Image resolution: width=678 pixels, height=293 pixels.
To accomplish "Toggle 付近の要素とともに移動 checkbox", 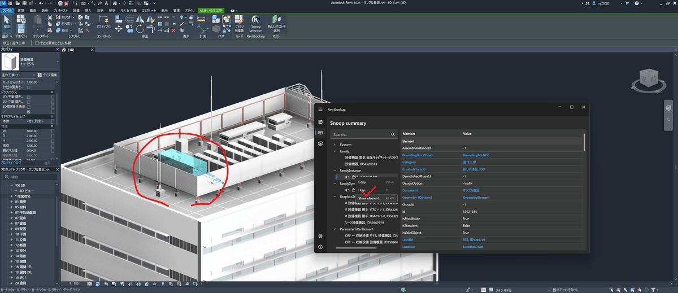I will coord(37,43).
